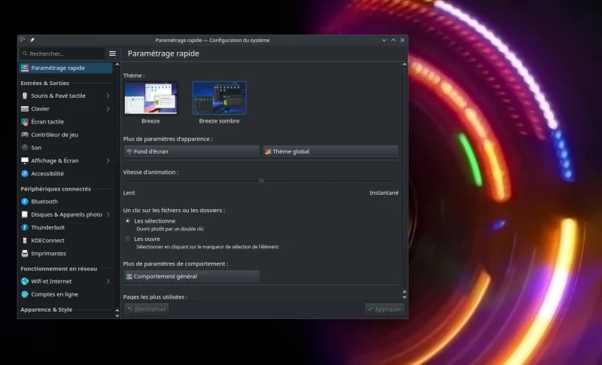The width and height of the screenshot is (602, 365).
Task: Open the Imprimantes settings entry
Action: coord(65,254)
